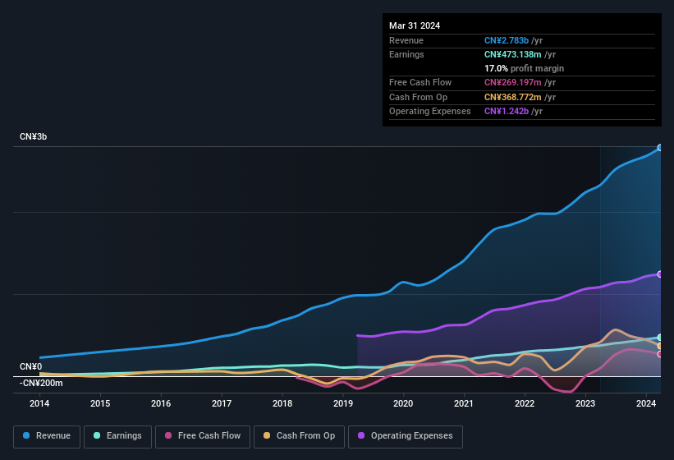The width and height of the screenshot is (674, 460).
Task: Click the Cash From Op label in tooltip
Action: pos(418,97)
